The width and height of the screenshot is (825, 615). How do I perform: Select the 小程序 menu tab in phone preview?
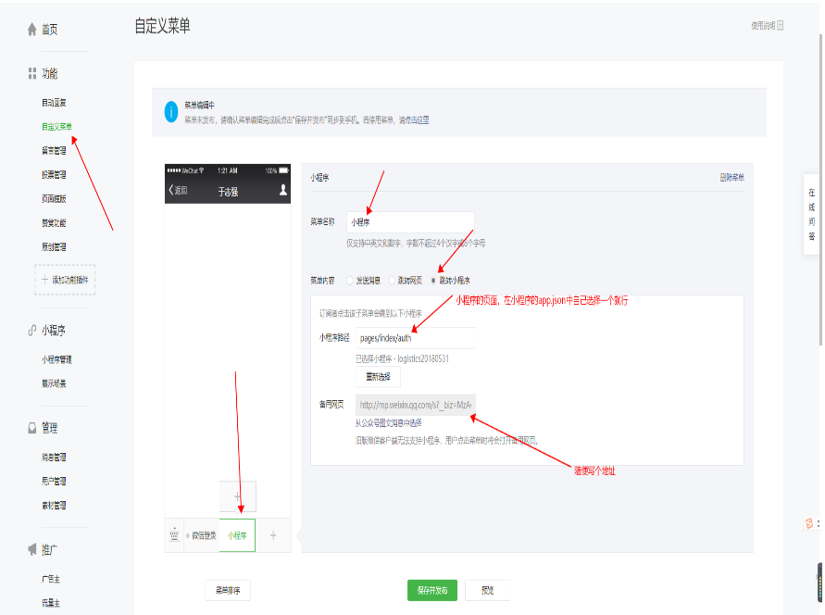coord(237,535)
